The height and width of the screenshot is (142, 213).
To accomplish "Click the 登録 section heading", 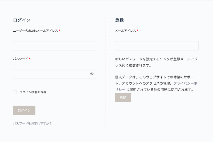I will pyautogui.click(x=119, y=20).
